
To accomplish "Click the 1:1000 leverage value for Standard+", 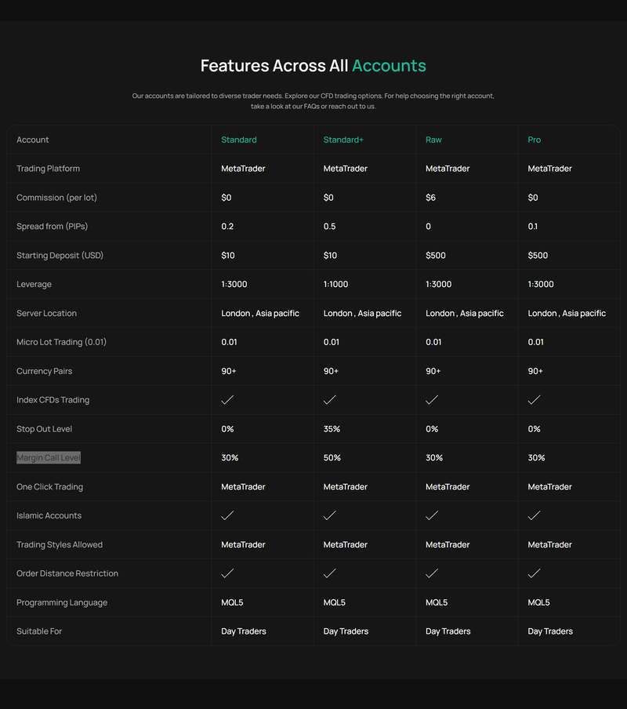I will pos(335,285).
